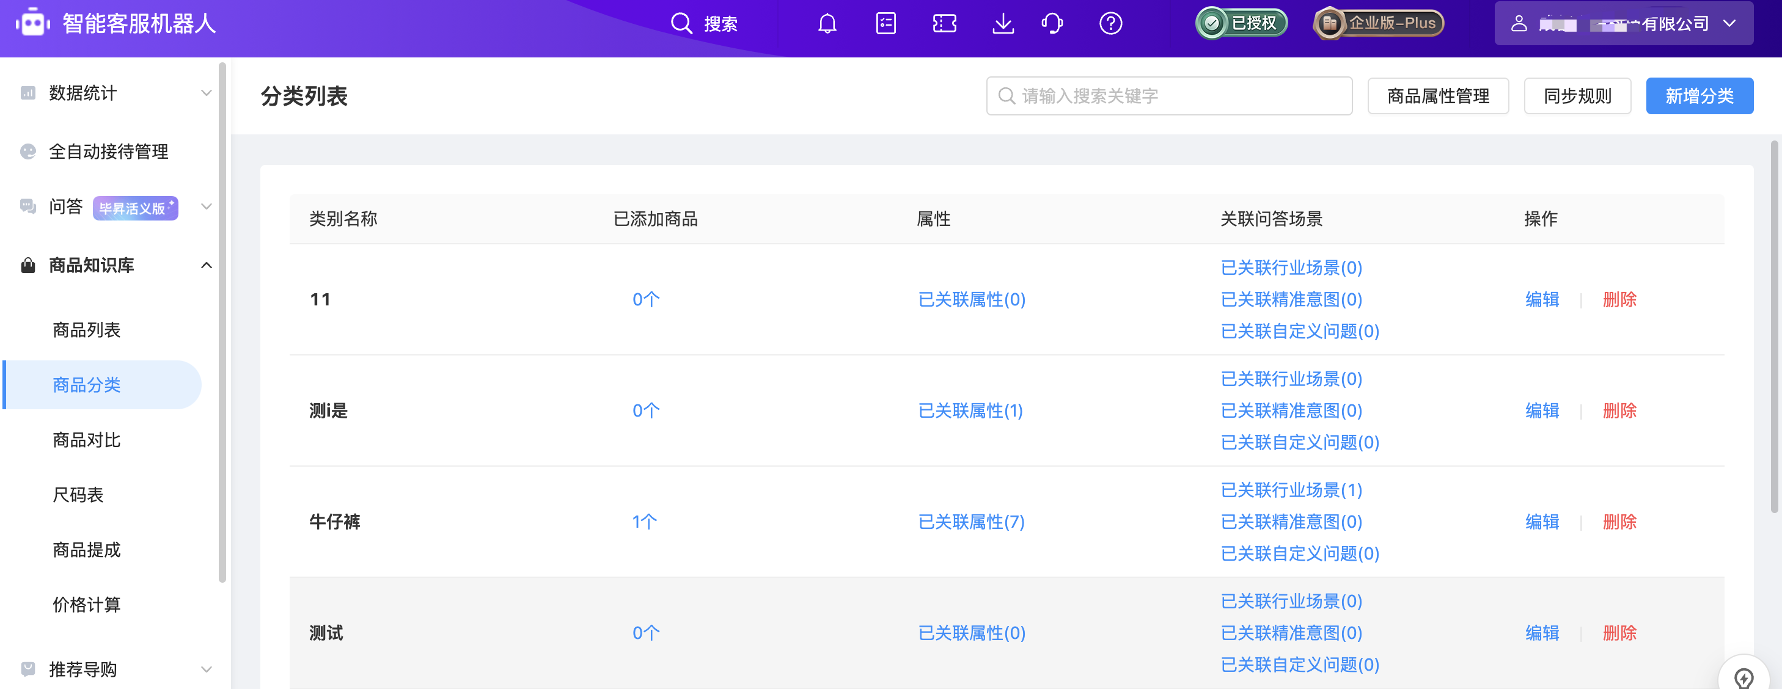Open the search magnifier icon in header

[681, 24]
